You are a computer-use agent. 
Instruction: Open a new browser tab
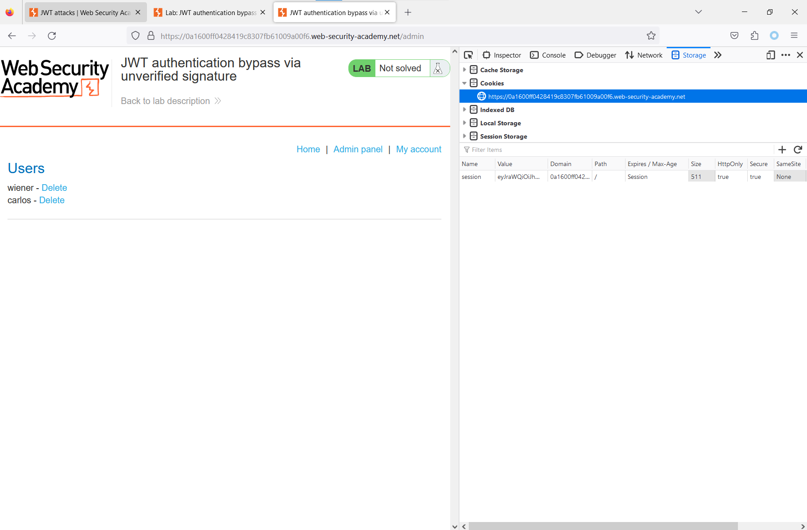tap(408, 12)
